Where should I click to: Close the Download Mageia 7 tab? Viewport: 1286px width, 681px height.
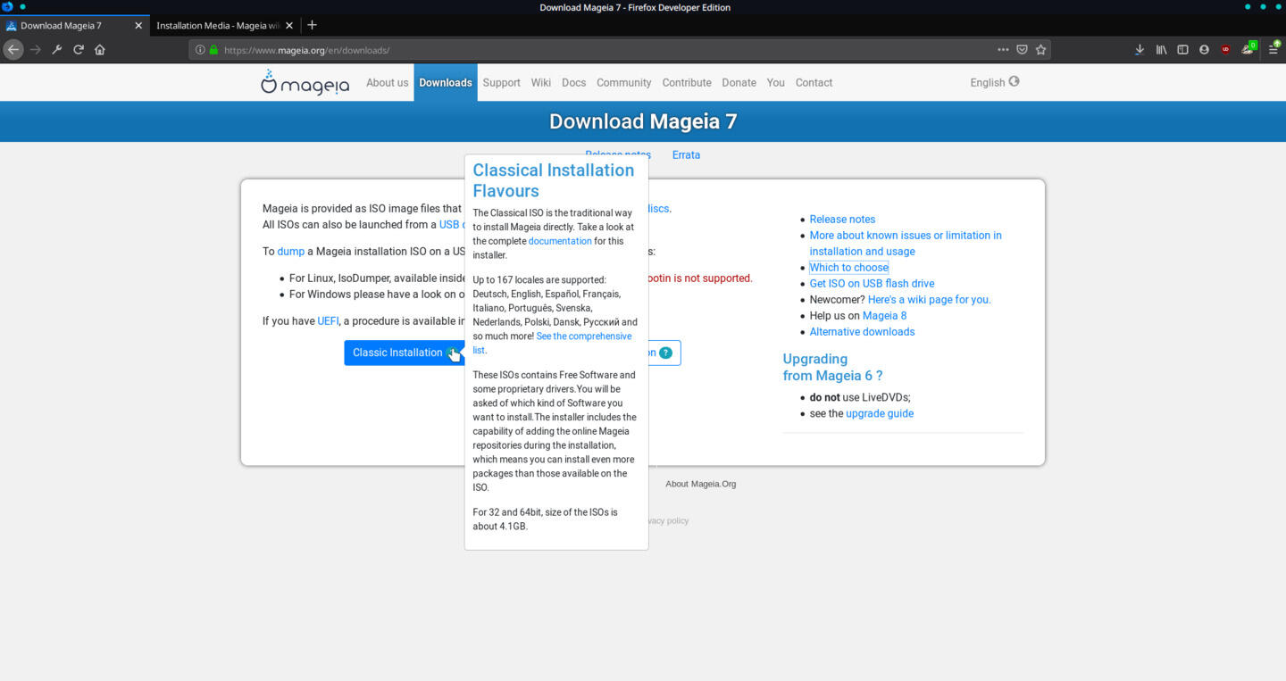(x=138, y=26)
